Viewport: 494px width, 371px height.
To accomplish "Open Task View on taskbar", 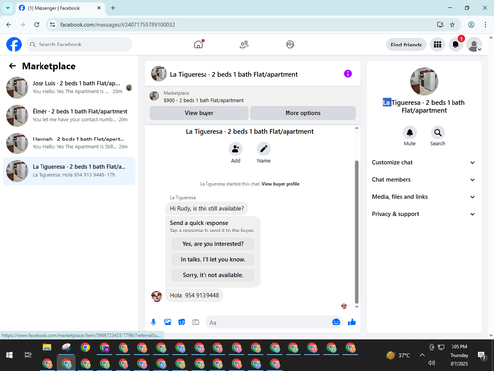I will click(x=28, y=355).
